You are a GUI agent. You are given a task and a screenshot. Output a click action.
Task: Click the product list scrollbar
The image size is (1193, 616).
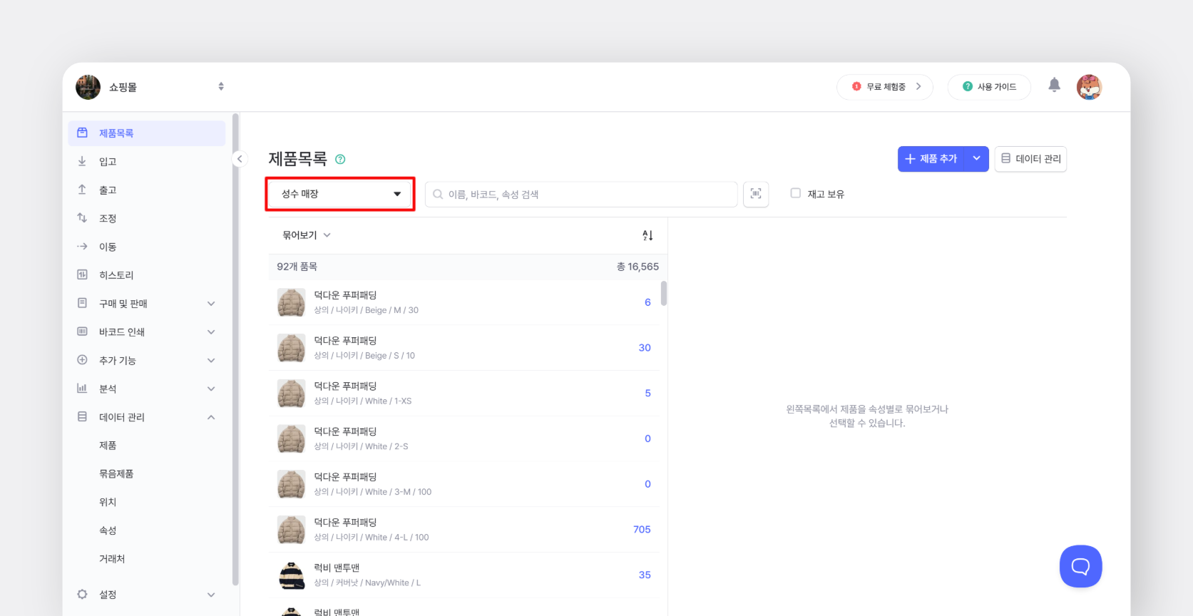coord(664,293)
